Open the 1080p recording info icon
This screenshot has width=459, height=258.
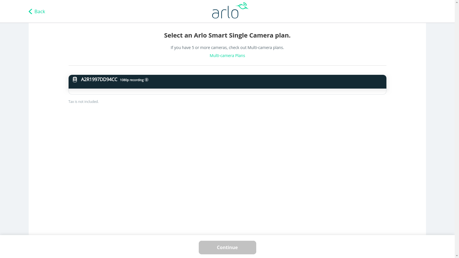click(x=147, y=80)
